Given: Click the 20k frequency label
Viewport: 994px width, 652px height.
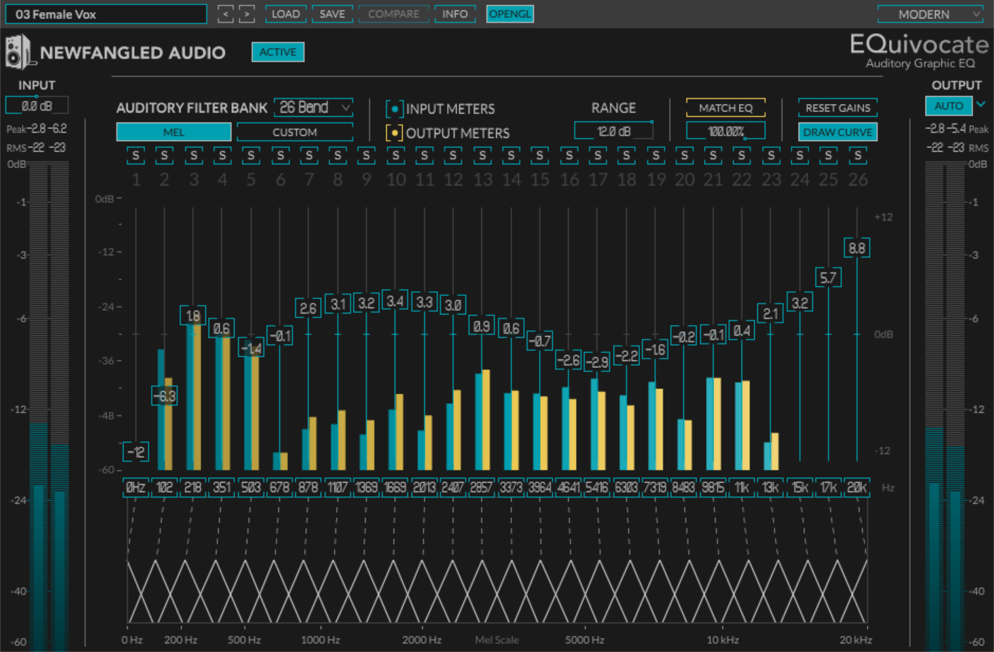Looking at the screenshot, I should [x=857, y=487].
